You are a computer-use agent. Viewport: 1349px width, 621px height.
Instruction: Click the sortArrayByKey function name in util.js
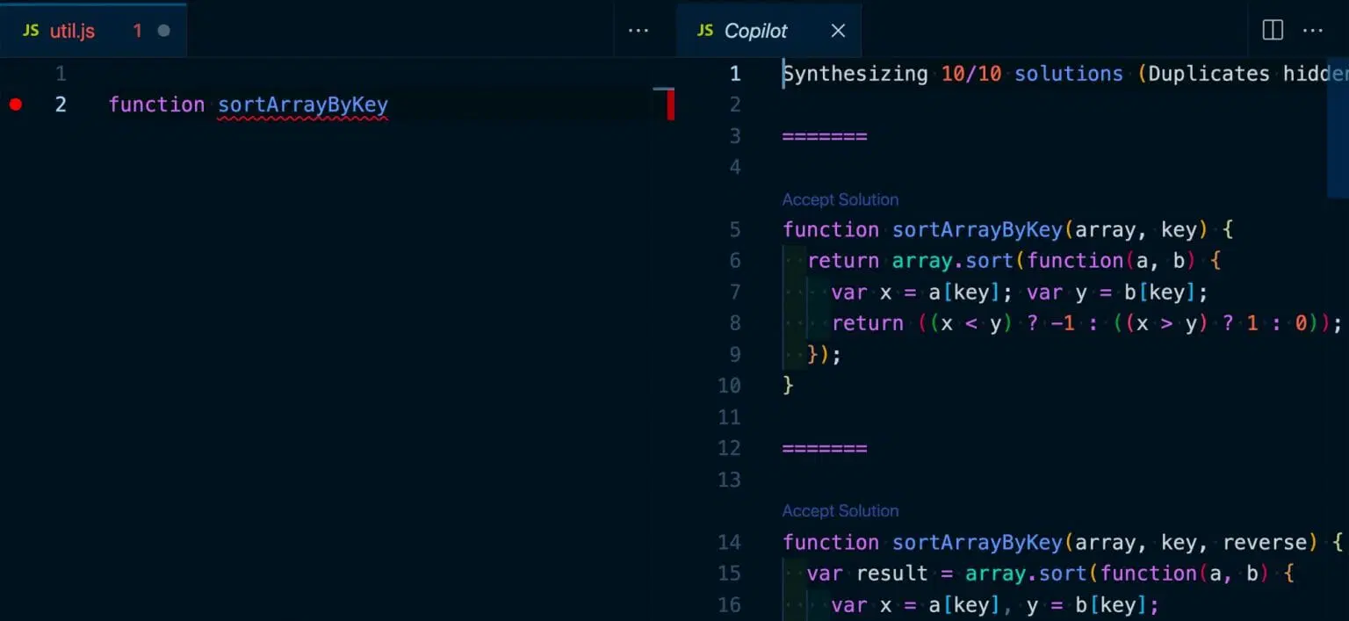pyautogui.click(x=303, y=105)
